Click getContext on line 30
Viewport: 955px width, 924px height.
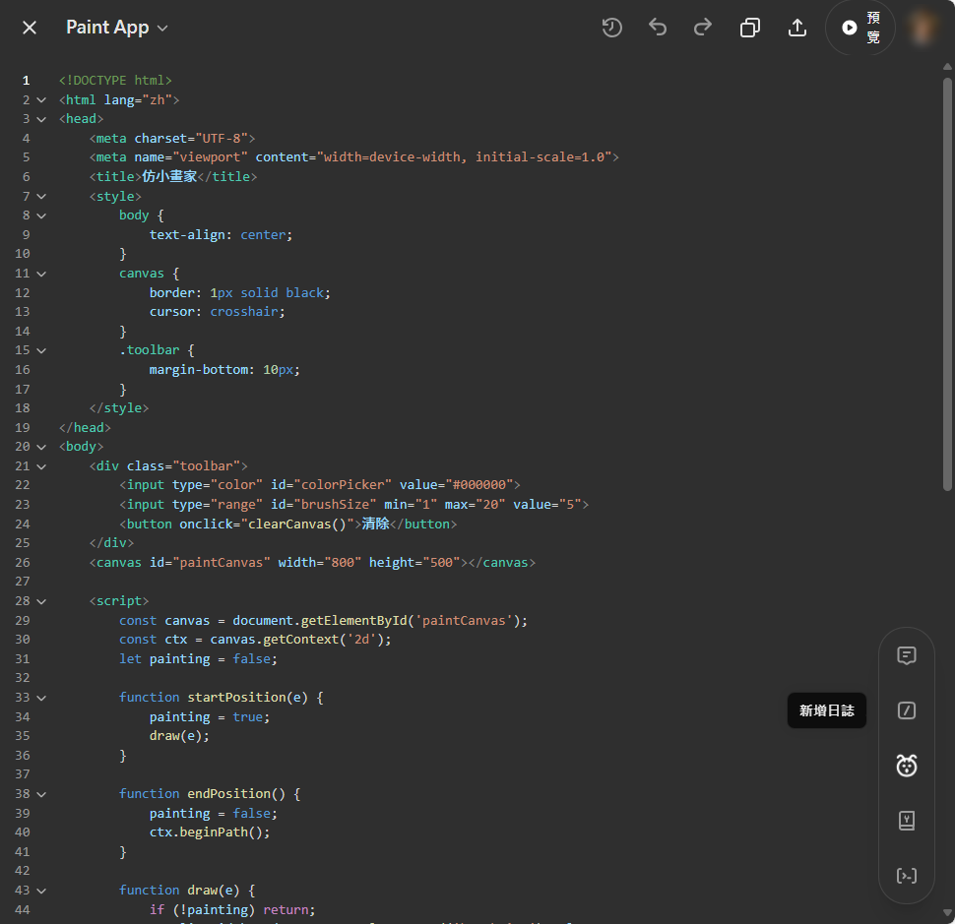[x=301, y=640]
